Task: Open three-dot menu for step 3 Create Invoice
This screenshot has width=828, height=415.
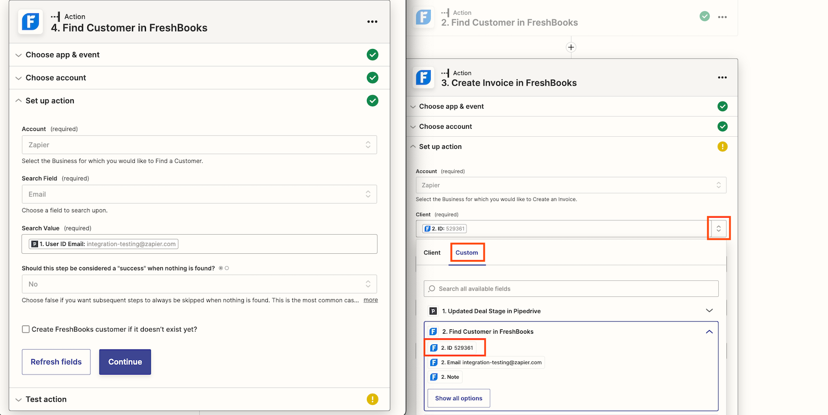Action: pyautogui.click(x=722, y=77)
